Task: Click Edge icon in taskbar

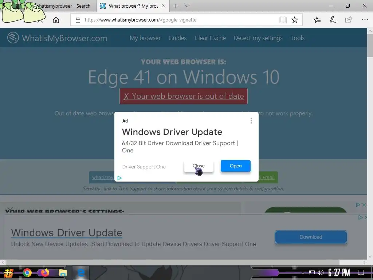Action: coord(81,273)
